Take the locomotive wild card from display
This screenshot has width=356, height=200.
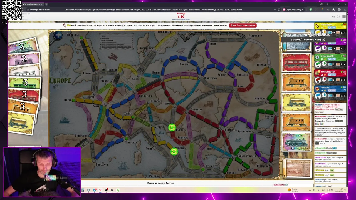click(x=296, y=142)
